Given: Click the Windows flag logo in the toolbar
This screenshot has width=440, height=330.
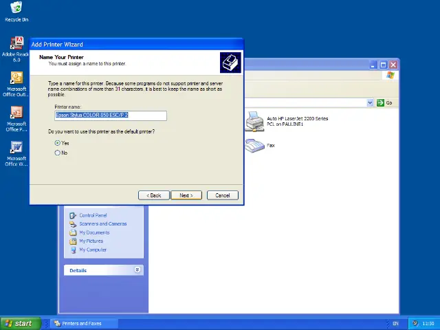Looking at the screenshot, I should 390,75.
